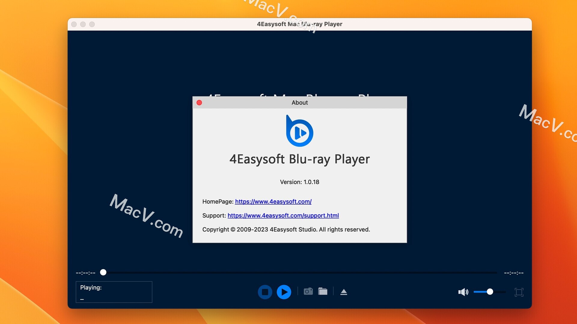
Task: Click the Stop playback button
Action: (x=265, y=292)
